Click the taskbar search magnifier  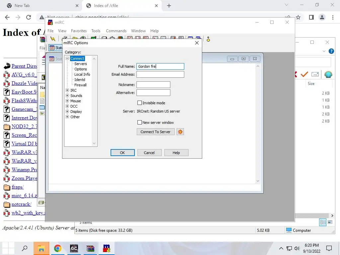(x=25, y=248)
